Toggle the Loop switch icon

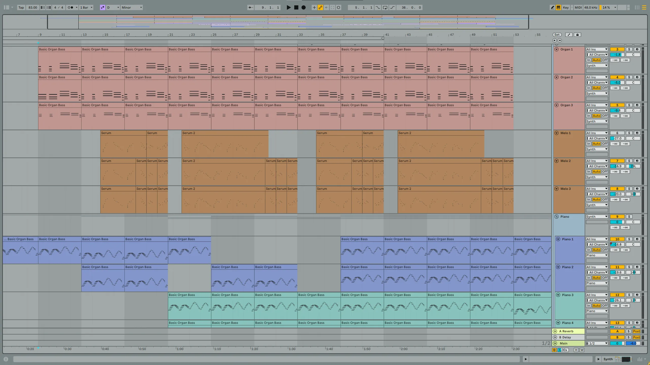pos(385,7)
